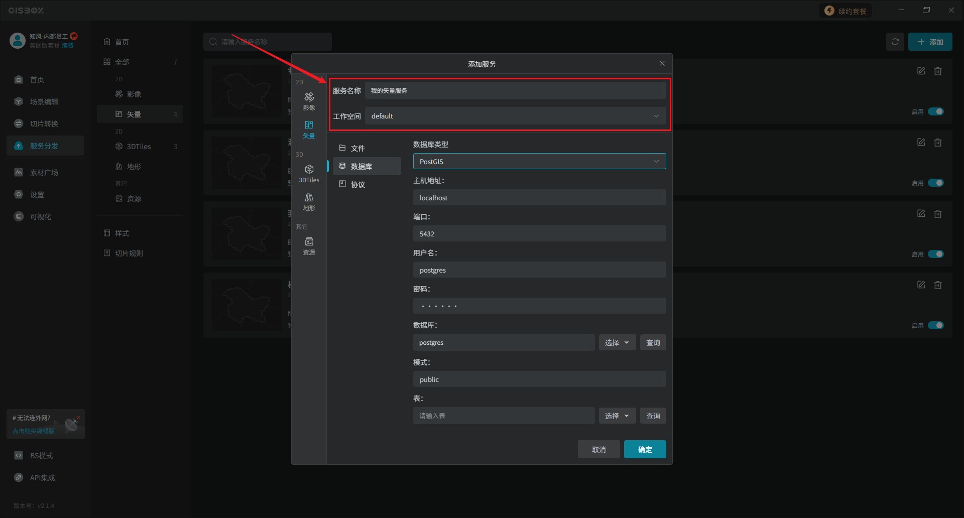Switch to the 文件 source tab
964x518 pixels.
pos(357,148)
